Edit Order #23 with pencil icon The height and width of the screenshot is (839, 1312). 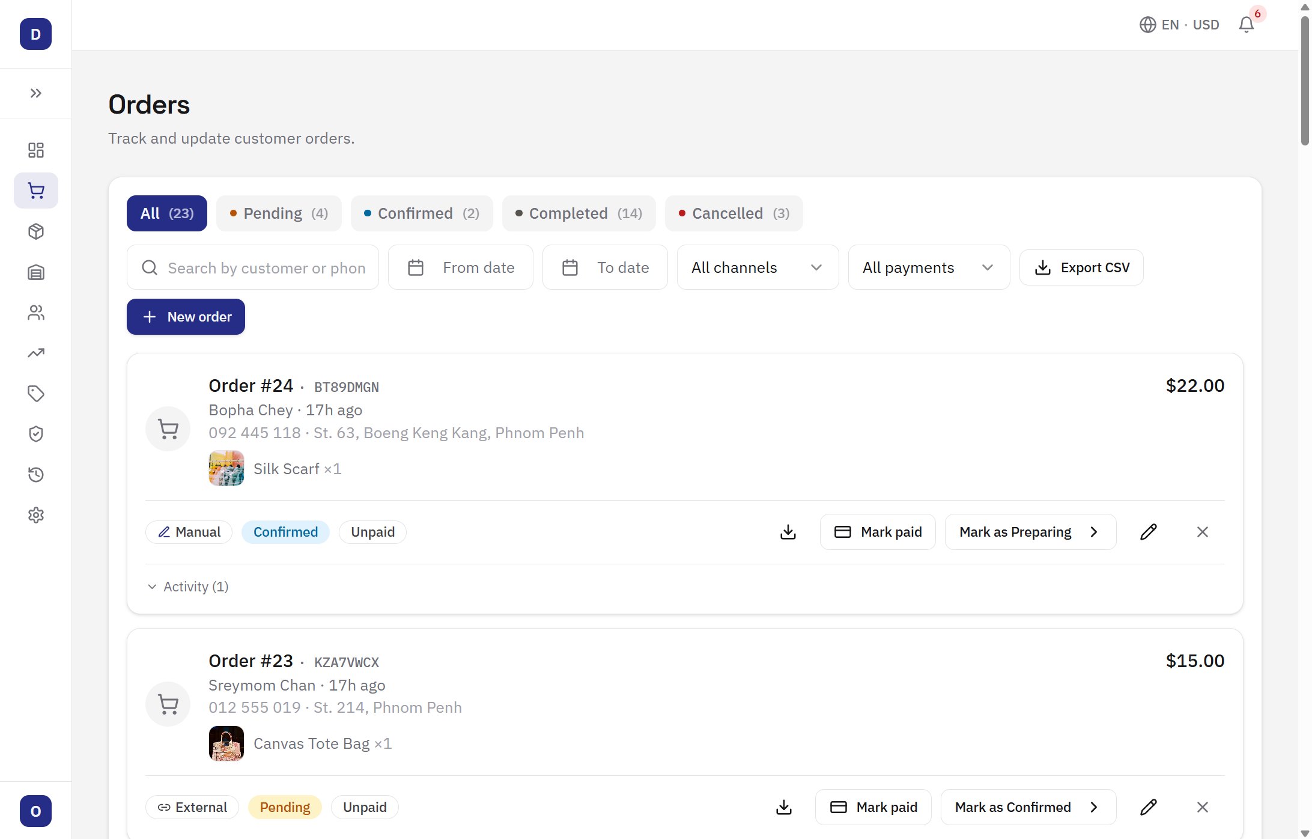point(1149,807)
